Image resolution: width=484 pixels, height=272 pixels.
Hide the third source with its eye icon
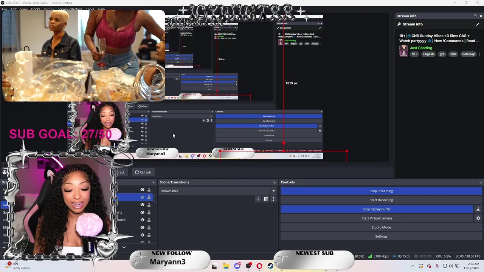[142, 205]
